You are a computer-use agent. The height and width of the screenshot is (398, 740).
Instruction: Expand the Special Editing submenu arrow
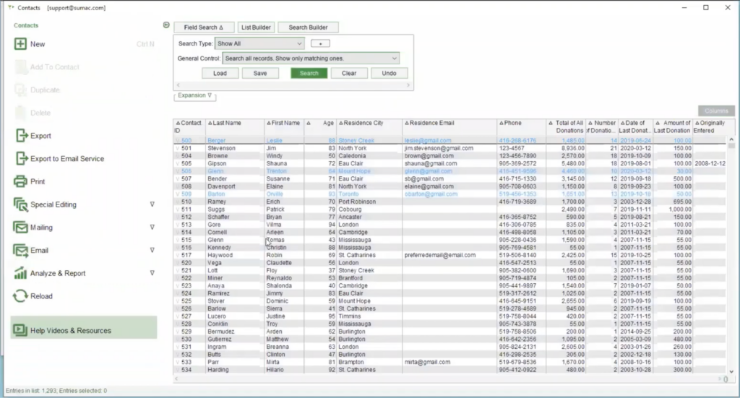click(152, 204)
